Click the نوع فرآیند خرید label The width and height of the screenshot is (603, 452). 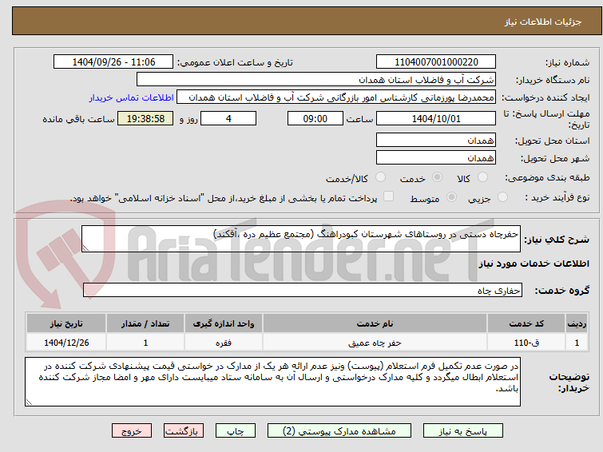click(x=557, y=197)
